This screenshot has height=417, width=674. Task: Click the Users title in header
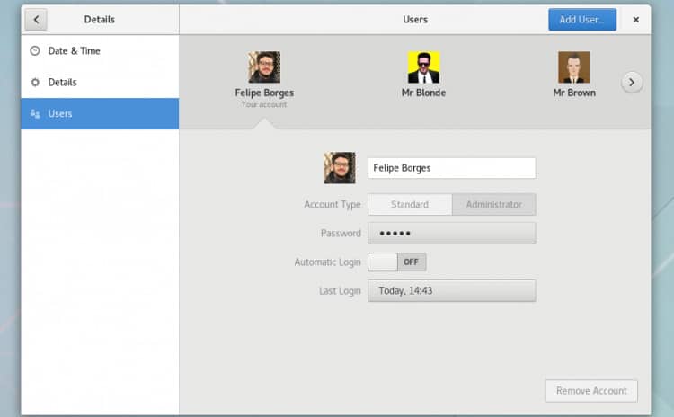click(415, 20)
